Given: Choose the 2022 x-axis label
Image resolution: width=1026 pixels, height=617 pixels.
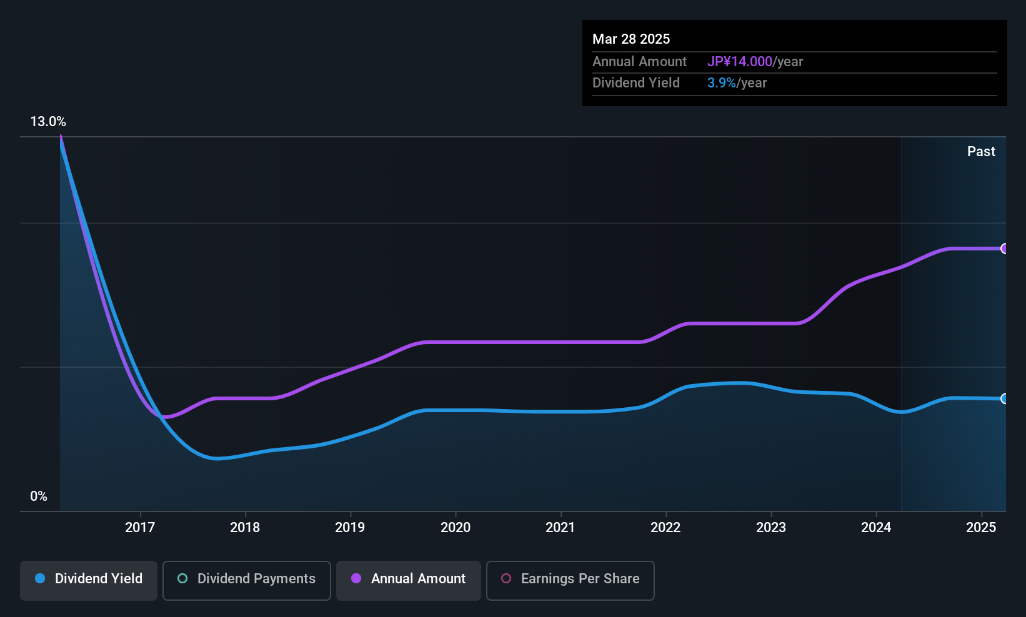Looking at the screenshot, I should (x=665, y=528).
